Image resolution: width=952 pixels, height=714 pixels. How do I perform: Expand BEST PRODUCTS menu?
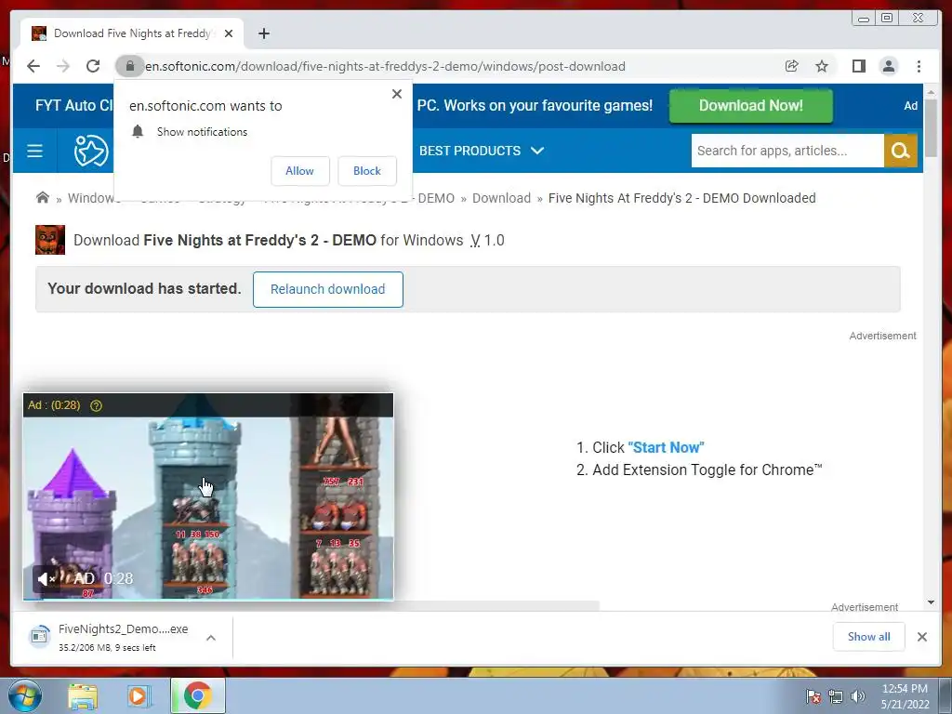(482, 151)
